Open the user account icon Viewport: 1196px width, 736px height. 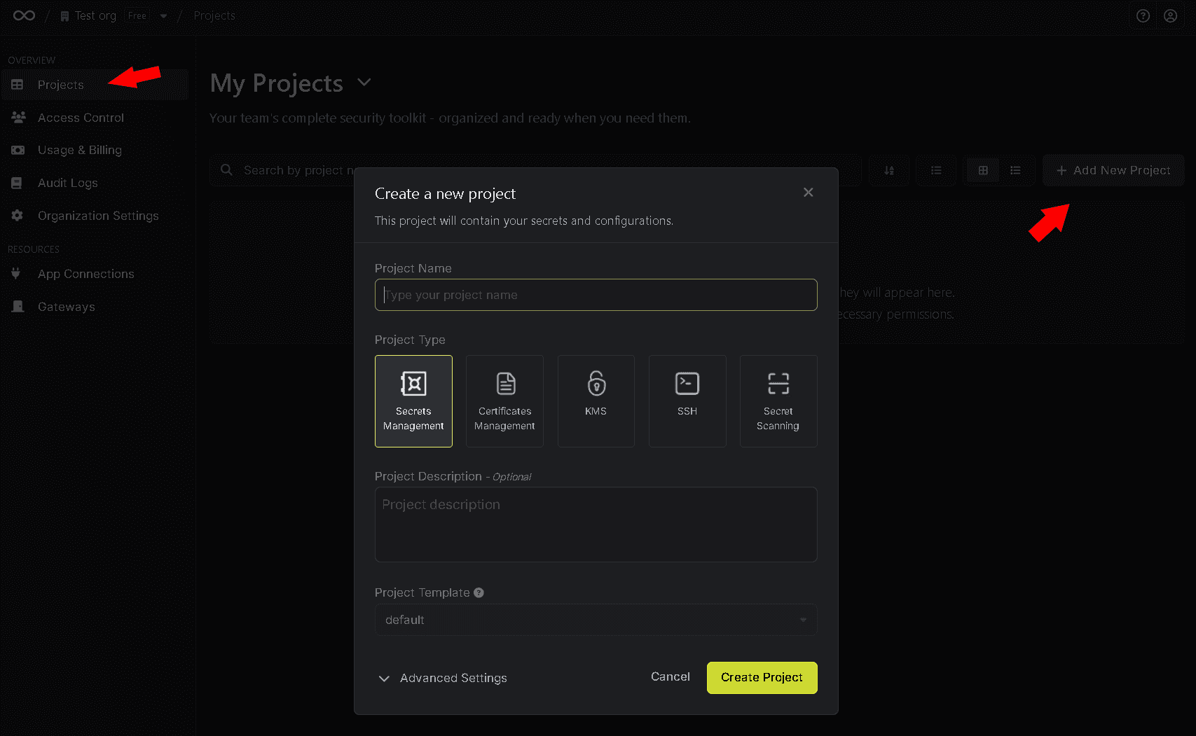pos(1170,16)
